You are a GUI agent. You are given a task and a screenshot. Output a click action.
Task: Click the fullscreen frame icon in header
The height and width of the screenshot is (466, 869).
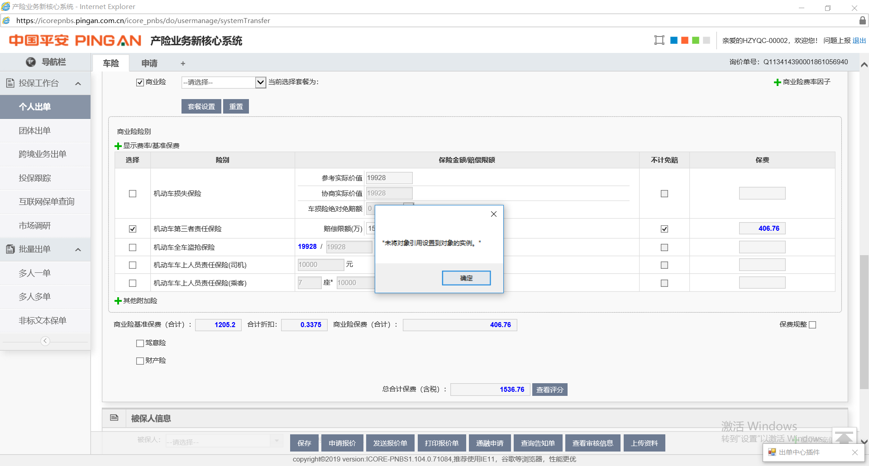click(659, 40)
